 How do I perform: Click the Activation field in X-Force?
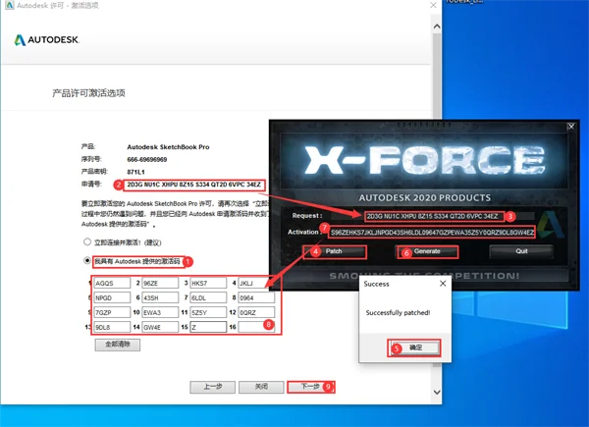pyautogui.click(x=432, y=232)
